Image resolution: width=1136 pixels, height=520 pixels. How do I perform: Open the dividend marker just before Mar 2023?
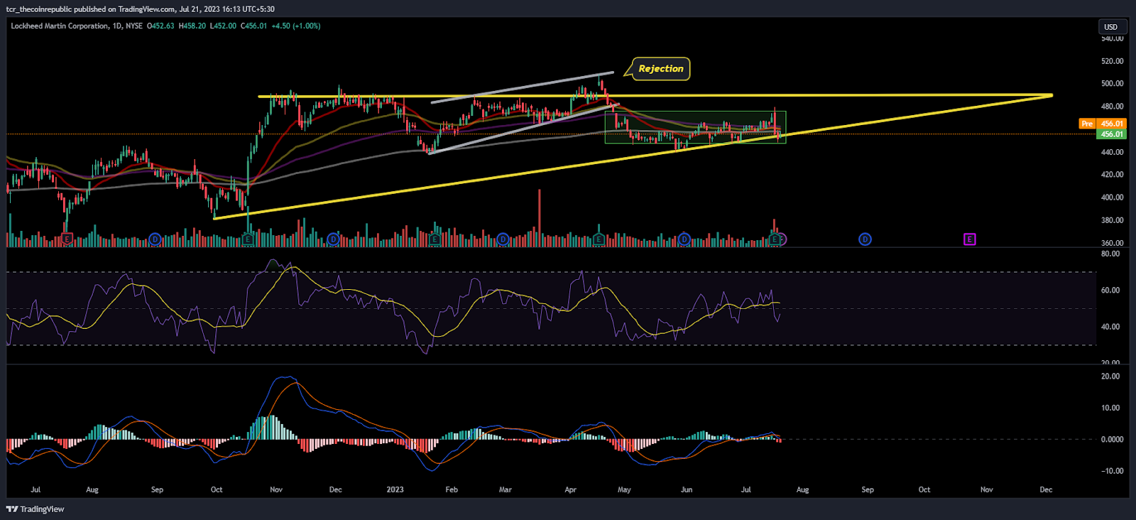point(503,239)
